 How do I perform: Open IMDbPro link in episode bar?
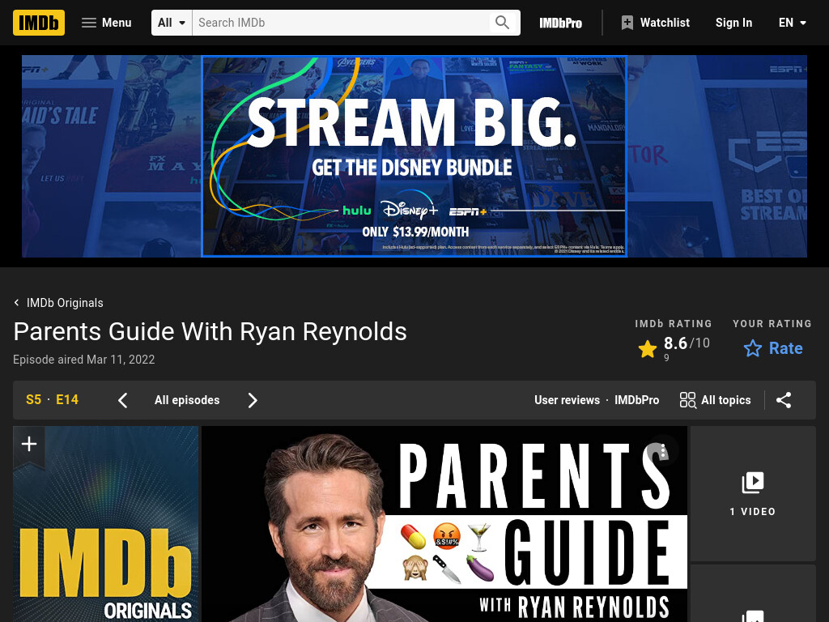[x=636, y=400]
